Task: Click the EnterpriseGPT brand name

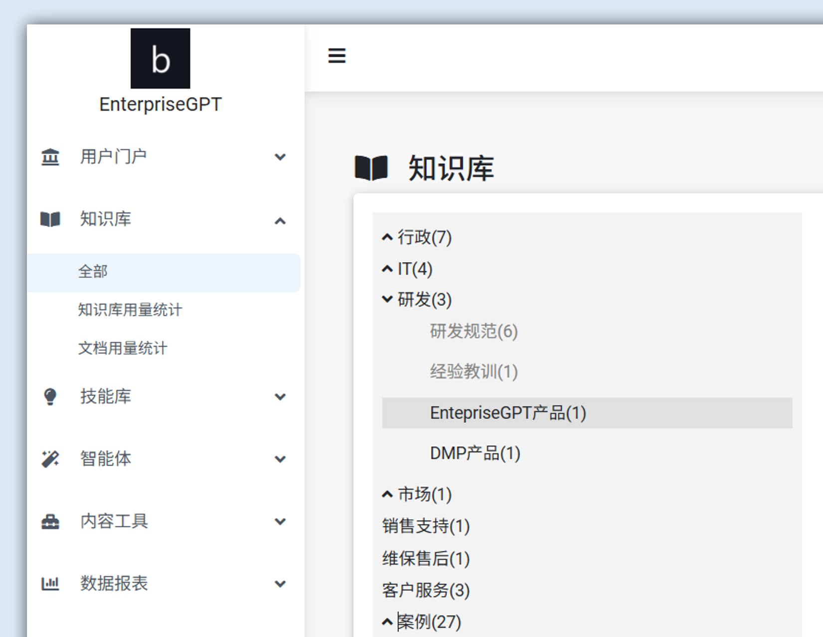Action: [x=160, y=105]
